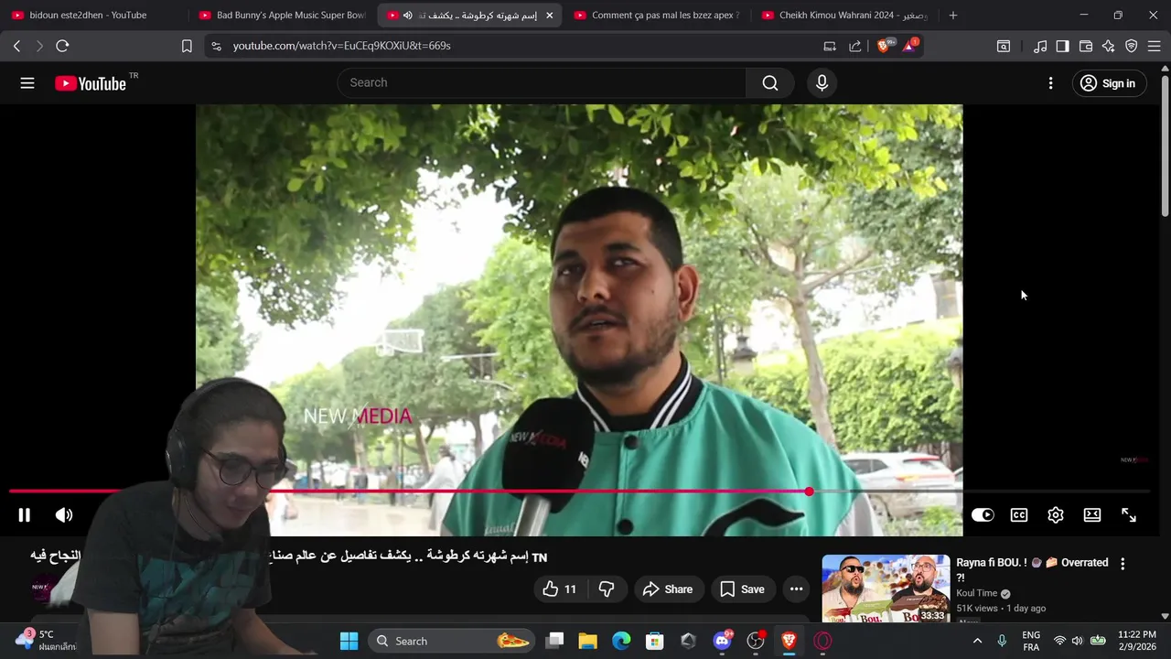Reload the current page
Viewport: 1171px width, 659px height.
pos(62,46)
